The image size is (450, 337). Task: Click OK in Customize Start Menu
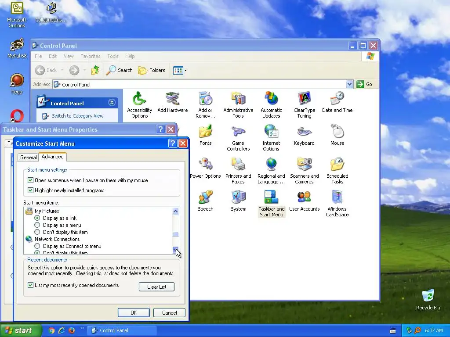(134, 312)
